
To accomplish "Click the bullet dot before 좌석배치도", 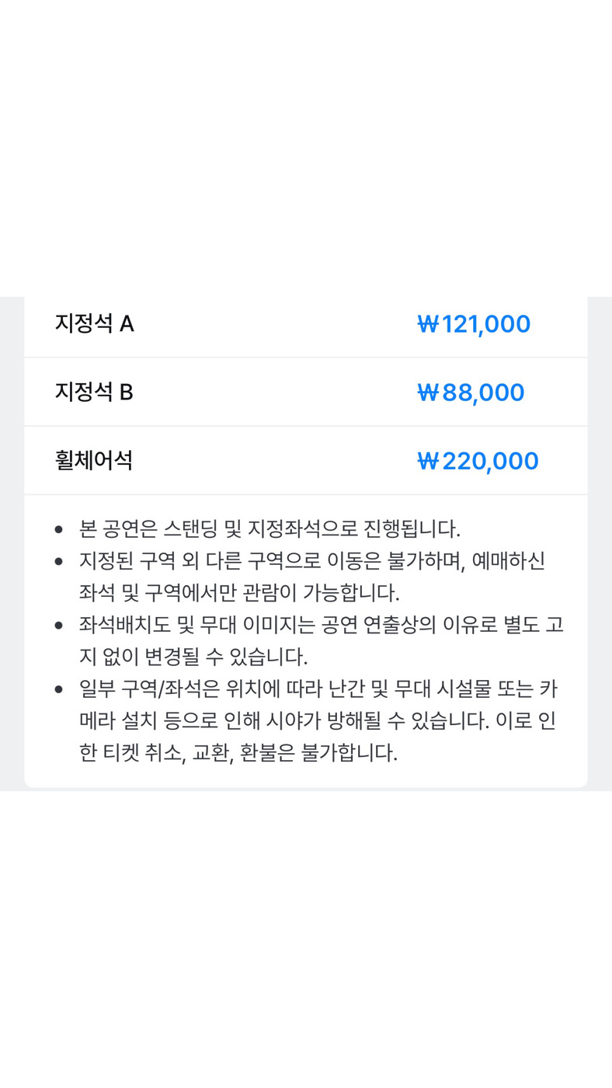I will 59,625.
